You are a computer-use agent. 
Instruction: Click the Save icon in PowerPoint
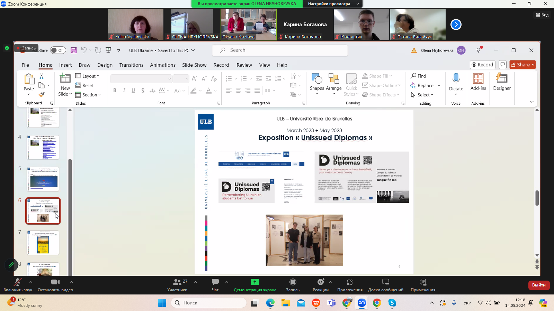tap(73, 50)
